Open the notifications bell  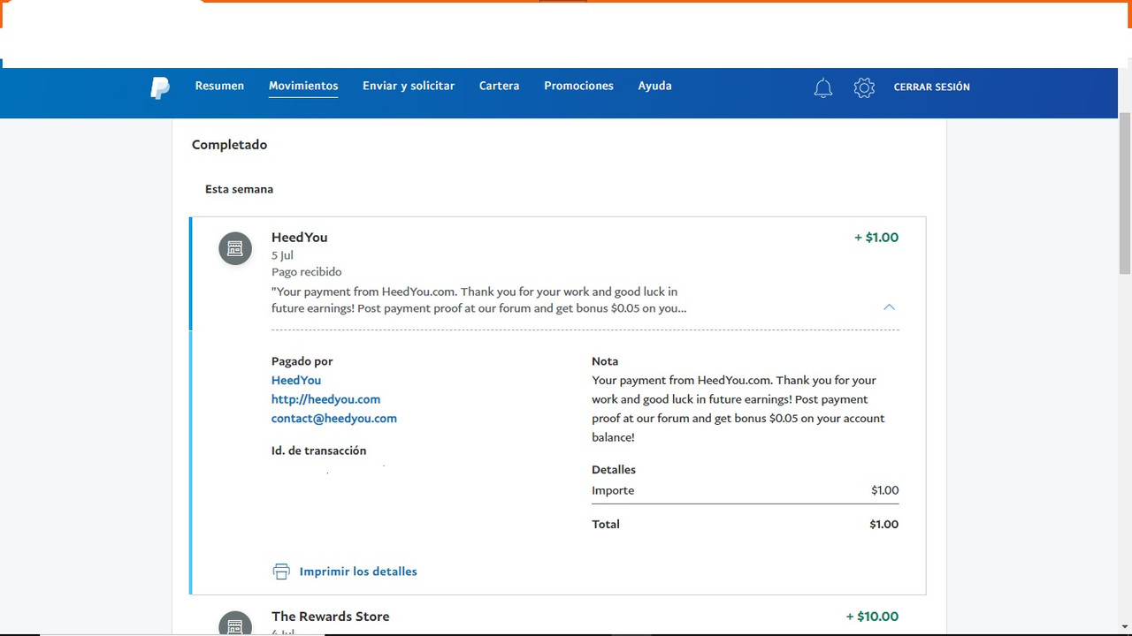823,87
